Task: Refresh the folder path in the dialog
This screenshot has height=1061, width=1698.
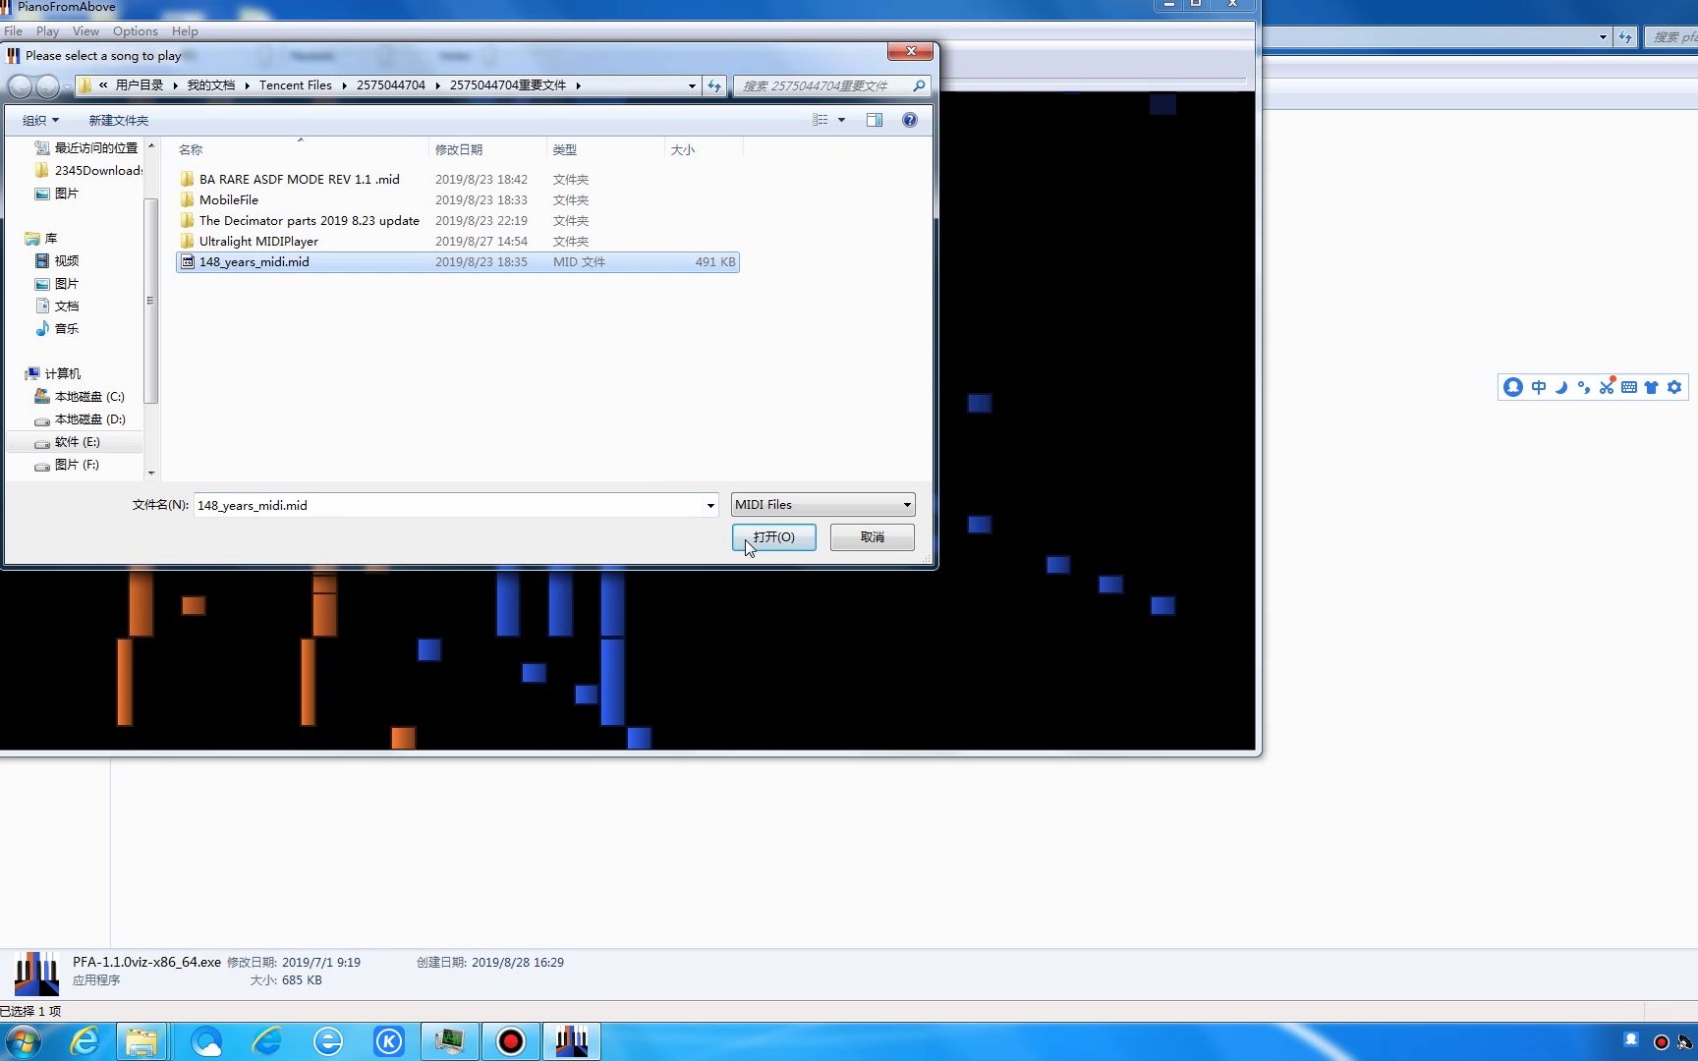Action: 714,85
